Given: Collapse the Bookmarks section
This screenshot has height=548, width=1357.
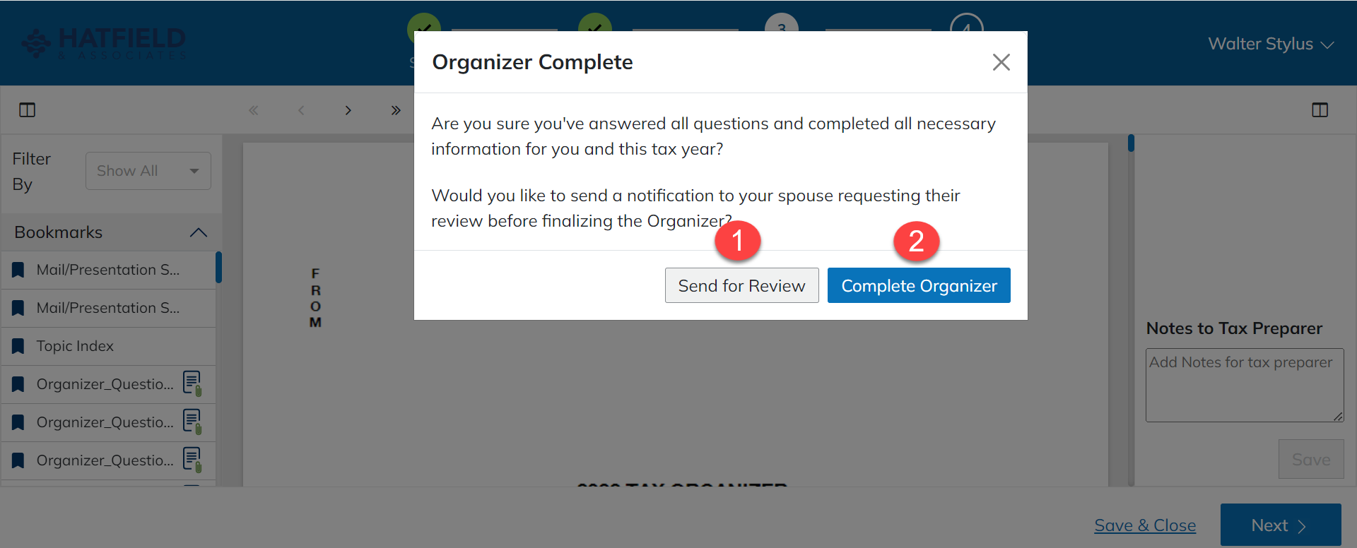Looking at the screenshot, I should (x=199, y=232).
